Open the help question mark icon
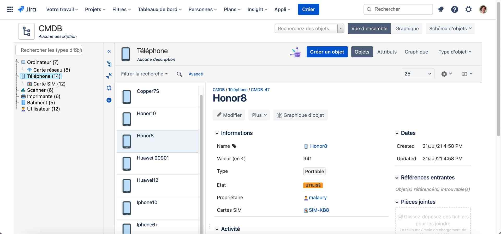Image resolution: width=501 pixels, height=234 pixels. (455, 9)
